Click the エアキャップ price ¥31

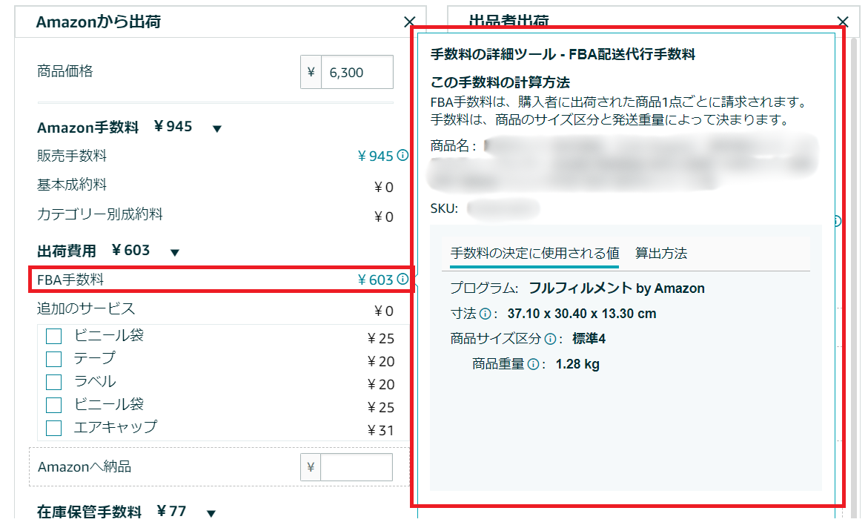coord(381,430)
